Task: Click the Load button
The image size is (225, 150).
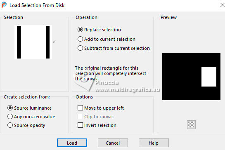Action: tap(72, 143)
